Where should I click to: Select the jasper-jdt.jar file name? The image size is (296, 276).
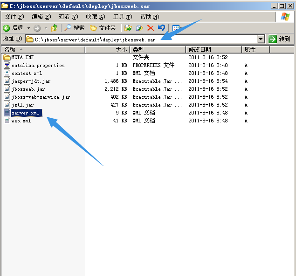click(31, 81)
